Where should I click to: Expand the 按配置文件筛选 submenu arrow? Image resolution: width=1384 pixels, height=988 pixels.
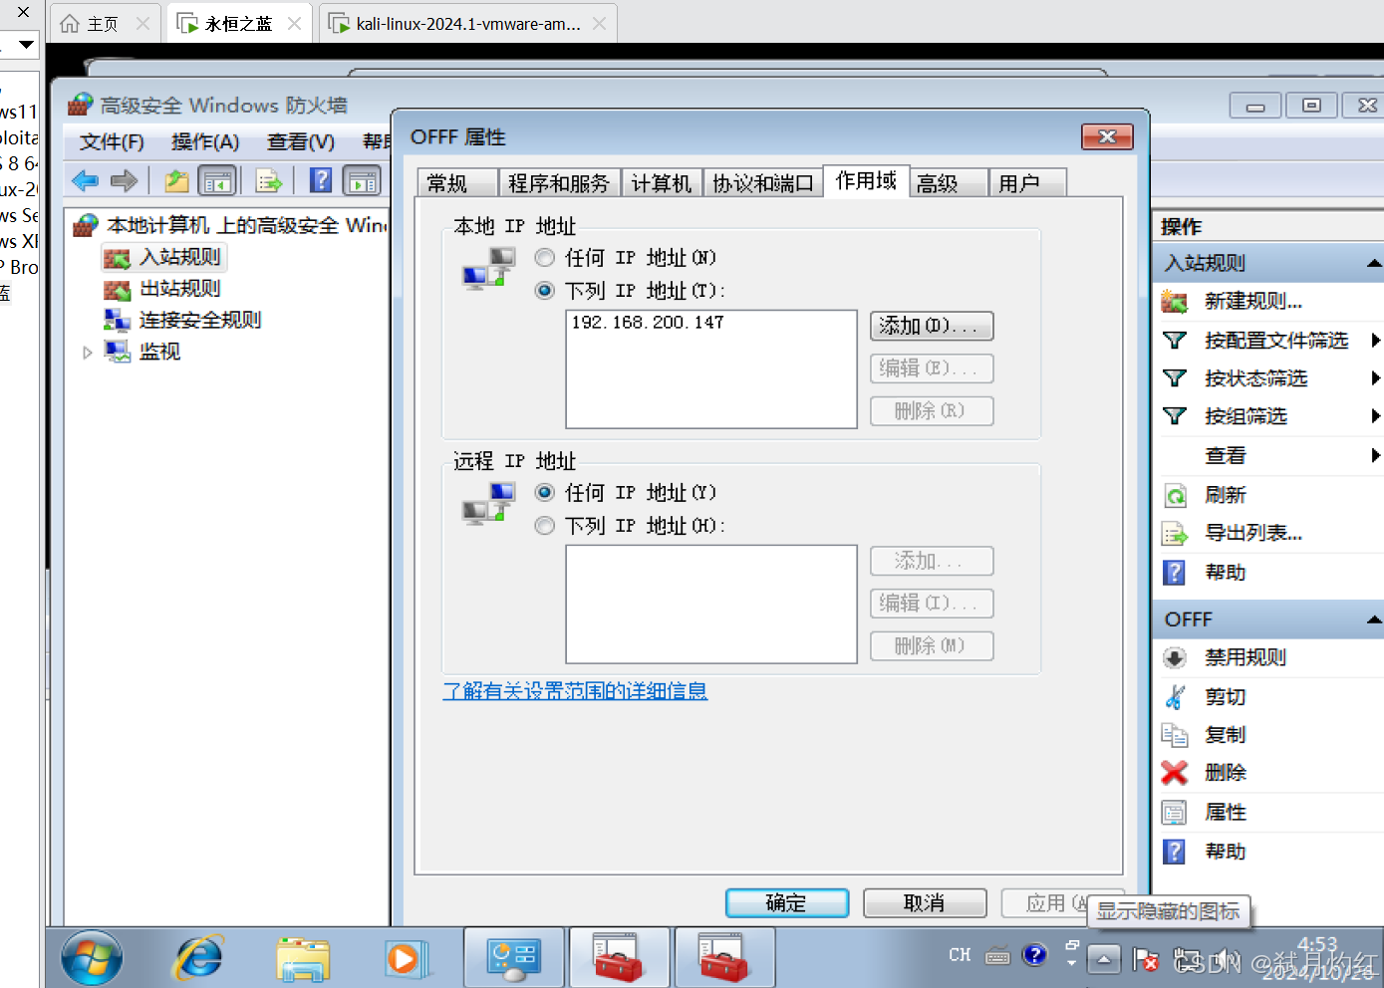pyautogui.click(x=1375, y=341)
